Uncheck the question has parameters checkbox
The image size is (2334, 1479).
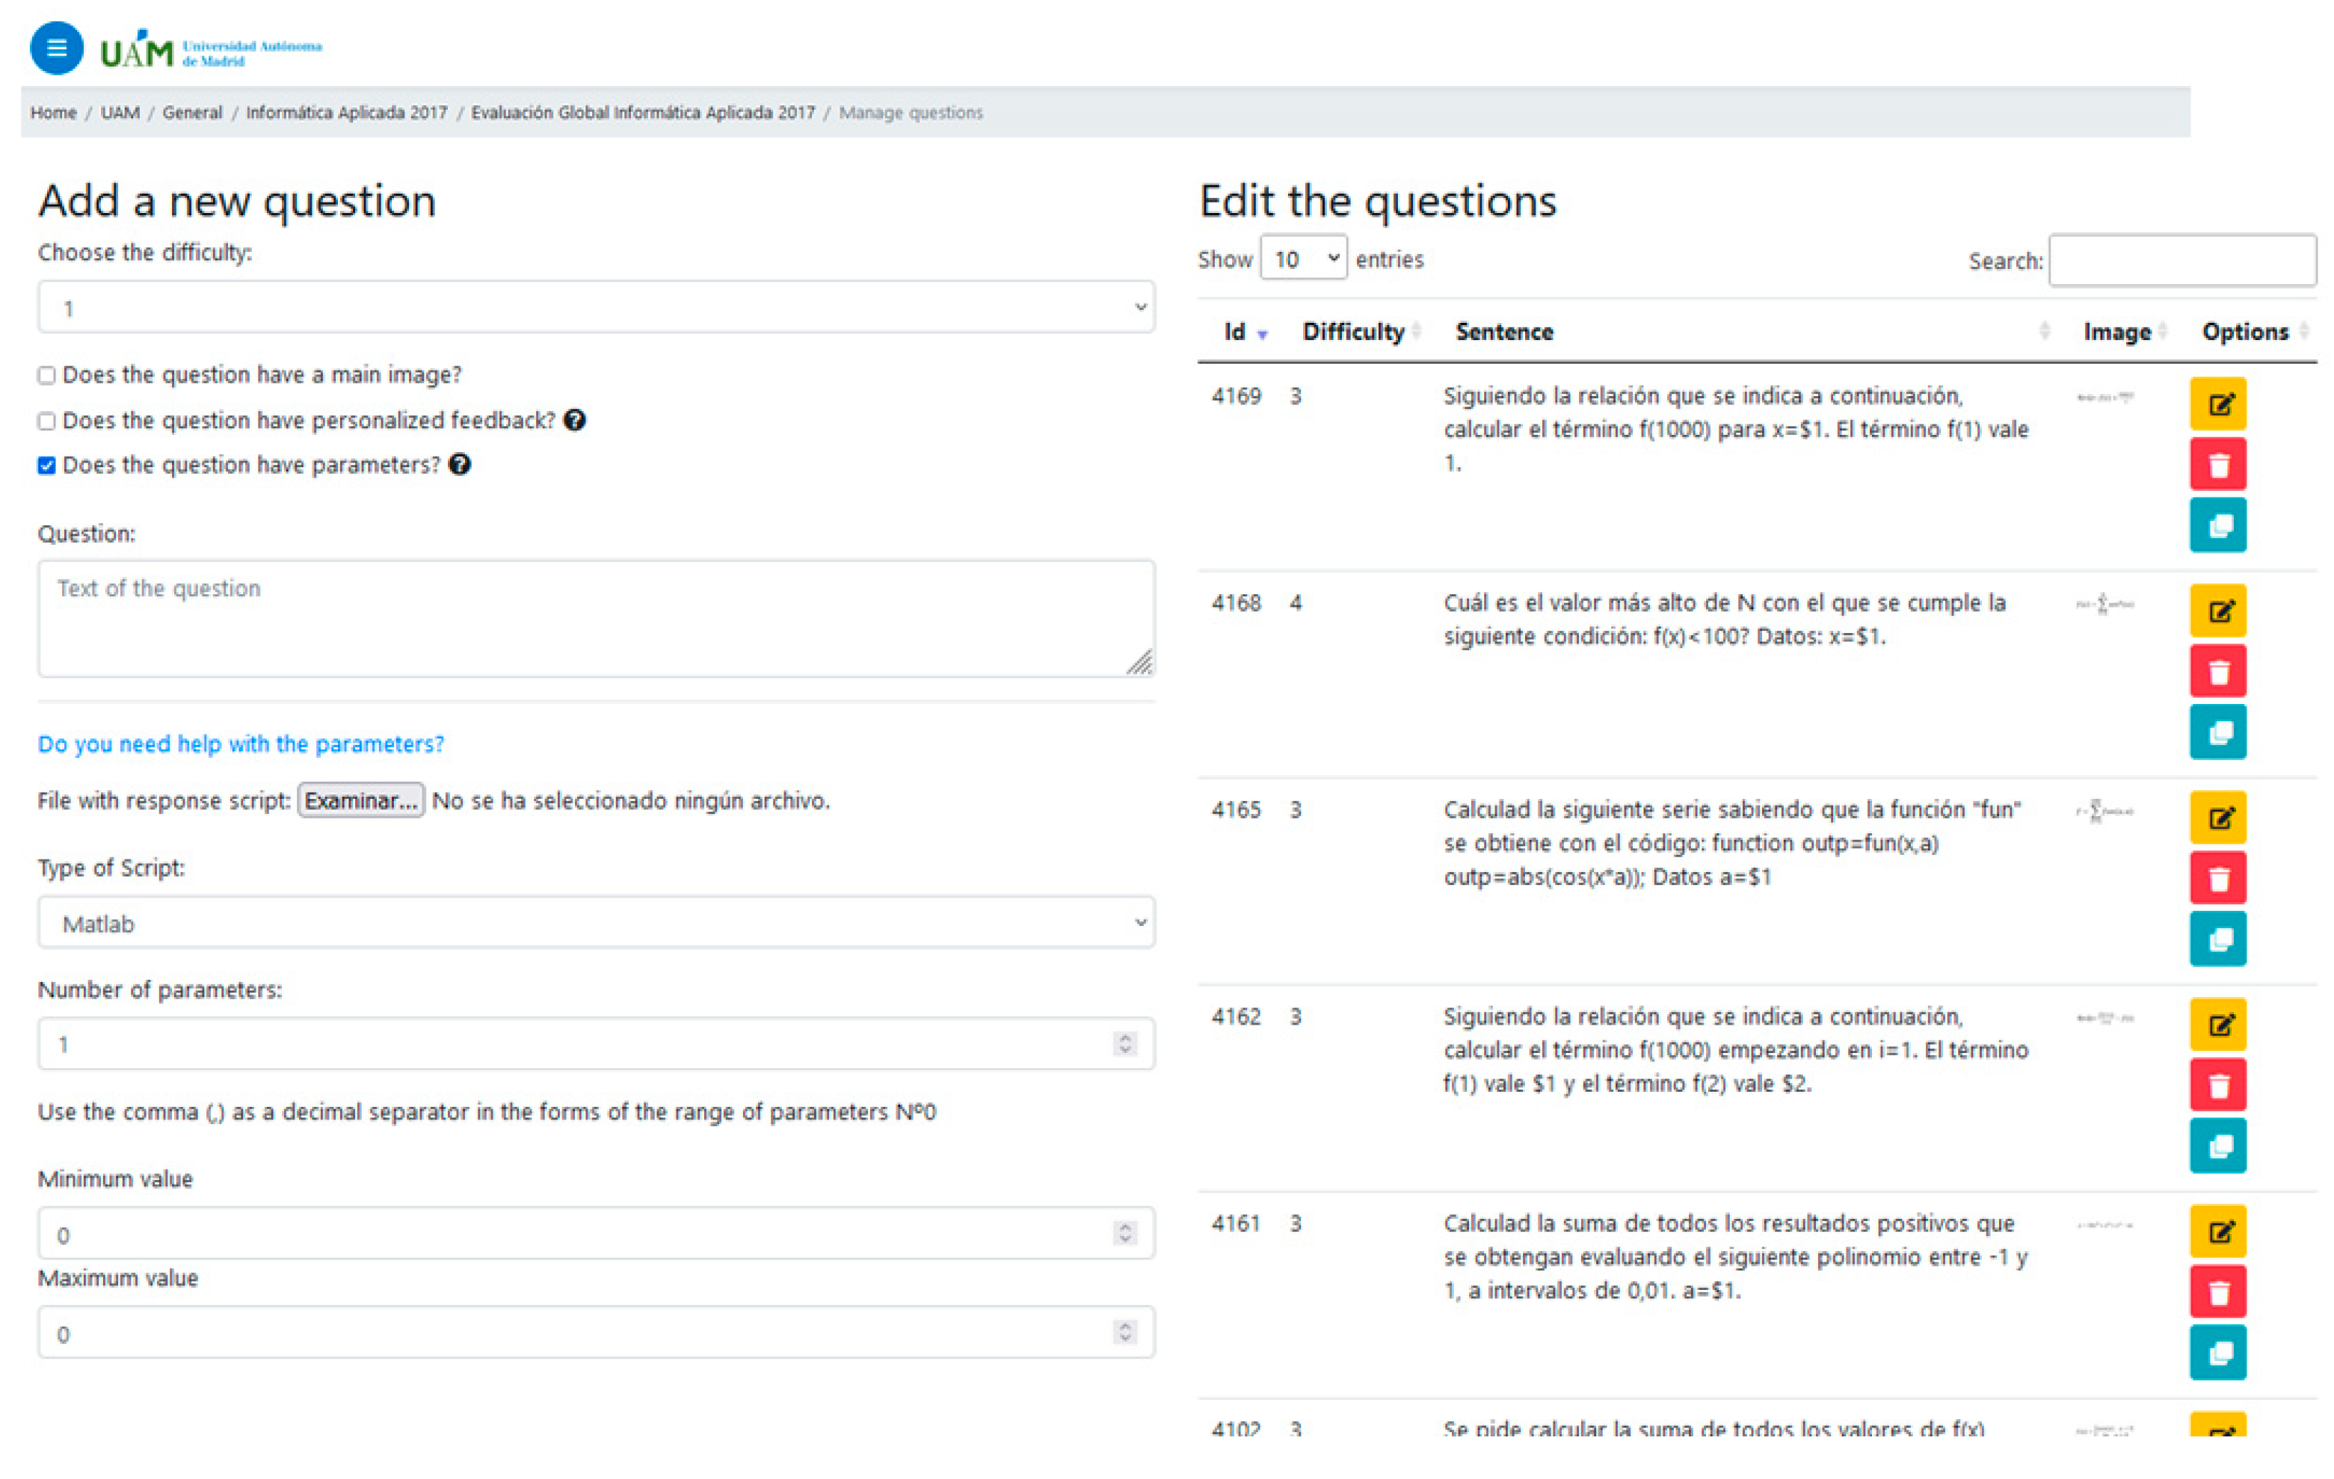point(46,466)
